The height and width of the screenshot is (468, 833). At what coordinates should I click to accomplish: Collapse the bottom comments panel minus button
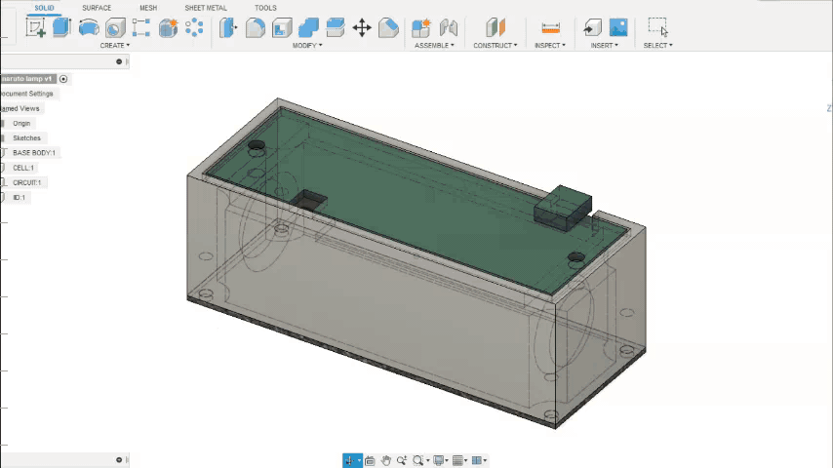[119, 460]
